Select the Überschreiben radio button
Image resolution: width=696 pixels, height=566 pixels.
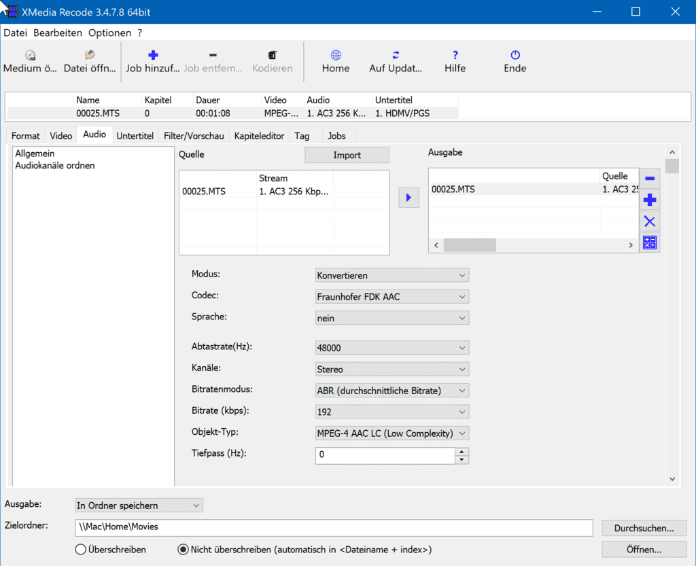click(x=81, y=549)
